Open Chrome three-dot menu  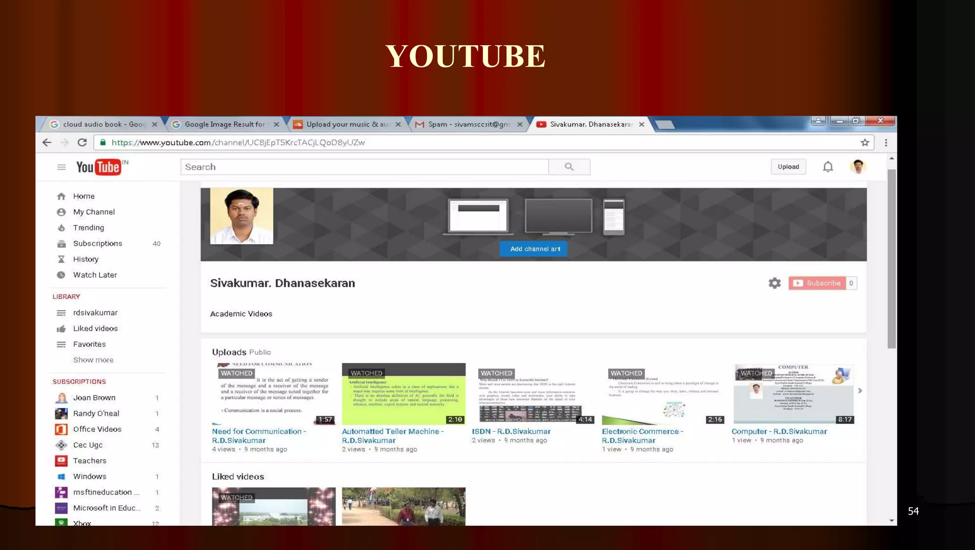[886, 142]
